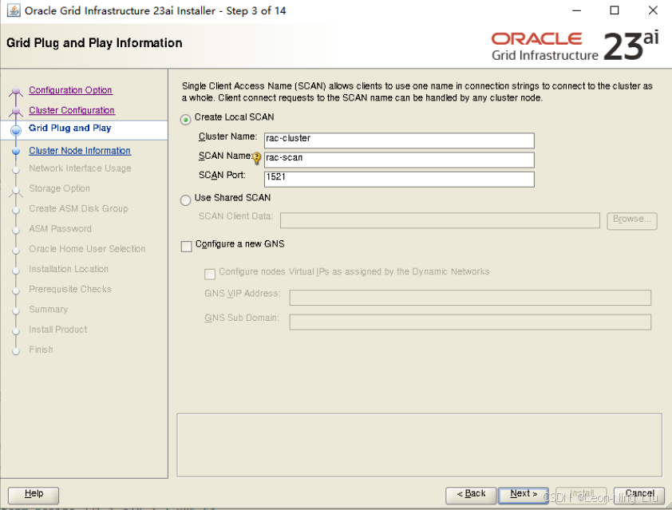Go back with the Back button
The height and width of the screenshot is (510, 672).
(471, 495)
